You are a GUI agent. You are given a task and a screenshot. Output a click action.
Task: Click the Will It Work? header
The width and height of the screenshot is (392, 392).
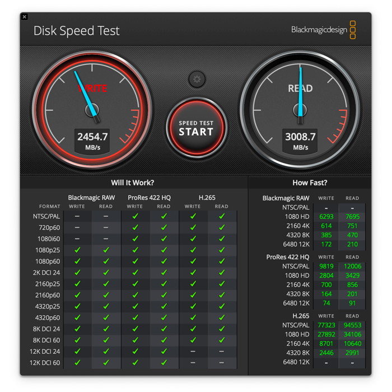(133, 183)
